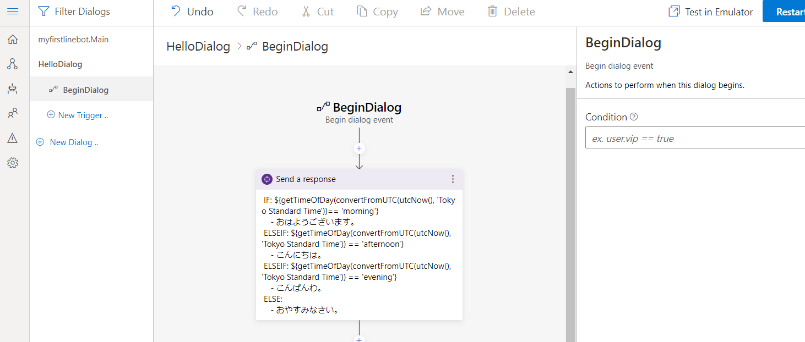Click the Cut toolbar button
The width and height of the screenshot is (805, 342).
(318, 12)
